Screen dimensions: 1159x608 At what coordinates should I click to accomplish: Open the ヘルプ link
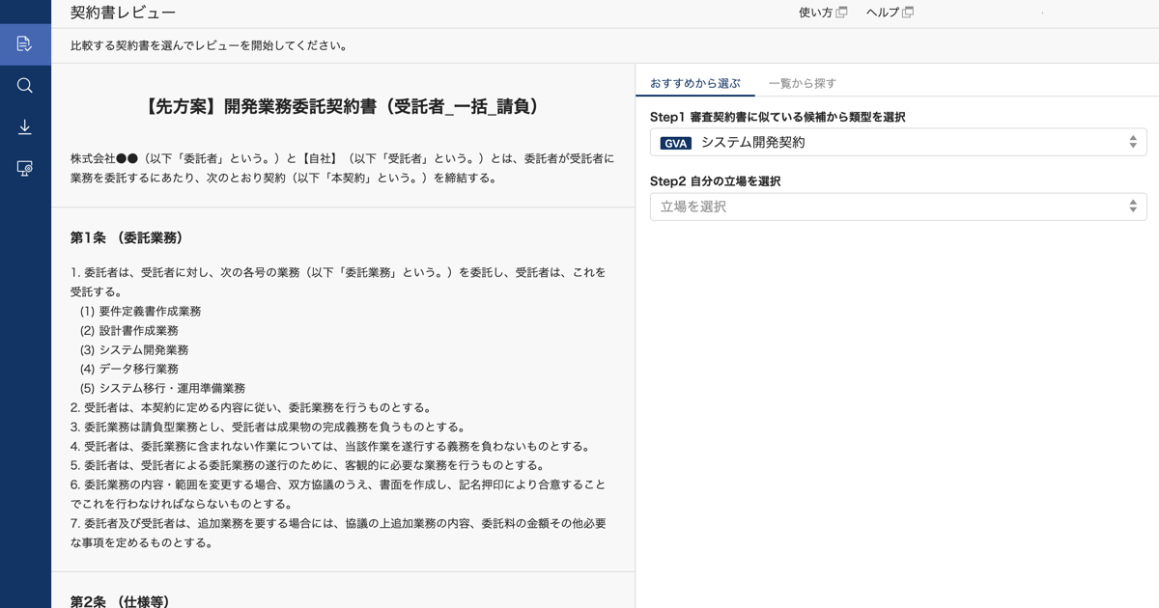[883, 13]
